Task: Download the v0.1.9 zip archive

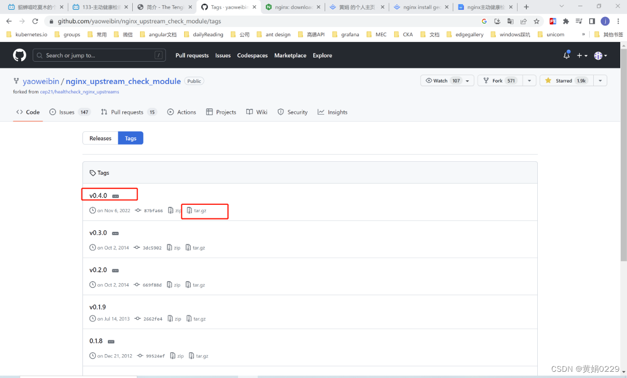Action: point(175,319)
